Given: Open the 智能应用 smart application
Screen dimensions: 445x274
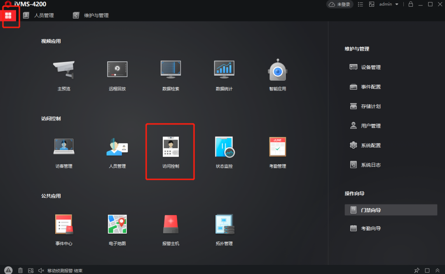Looking at the screenshot, I should pos(277,74).
